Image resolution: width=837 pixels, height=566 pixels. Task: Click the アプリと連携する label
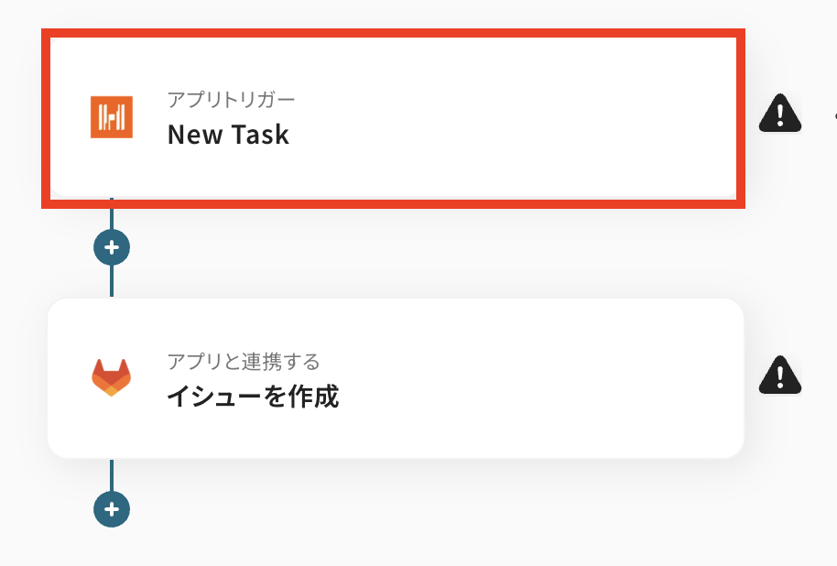click(243, 362)
